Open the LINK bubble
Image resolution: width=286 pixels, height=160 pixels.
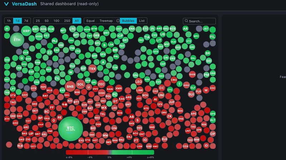[139, 90]
